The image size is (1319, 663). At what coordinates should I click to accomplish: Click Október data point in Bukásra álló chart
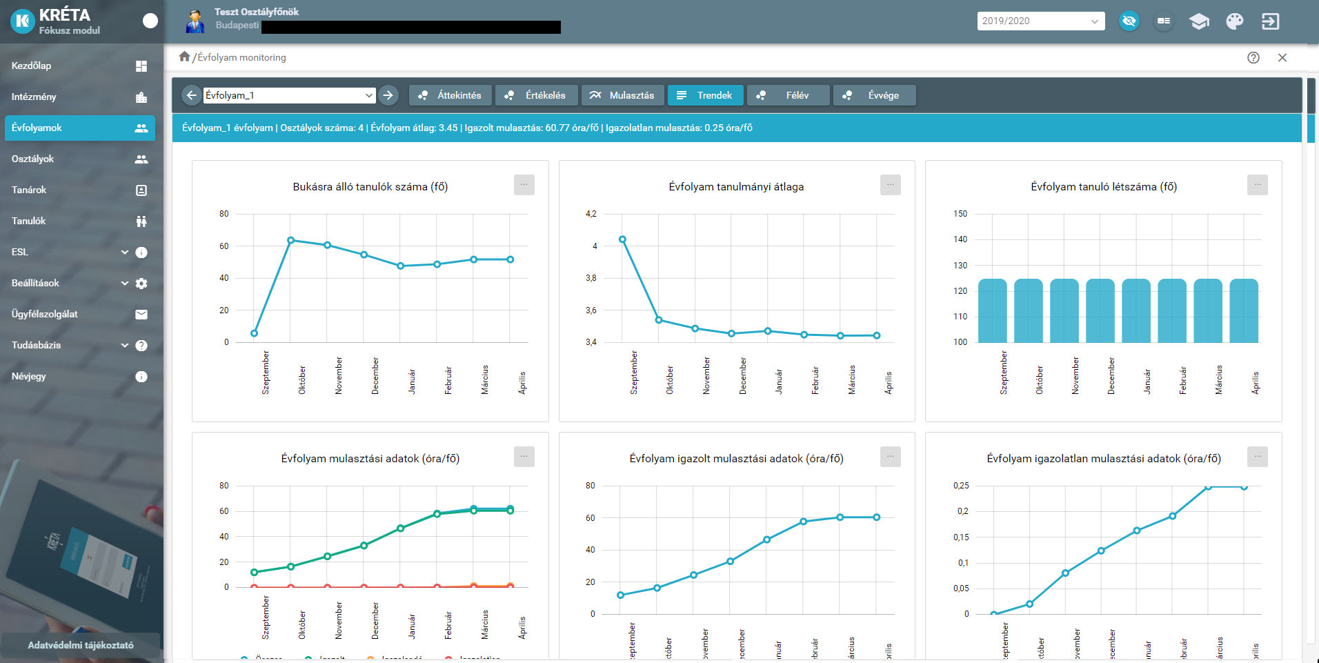pyautogui.click(x=290, y=240)
